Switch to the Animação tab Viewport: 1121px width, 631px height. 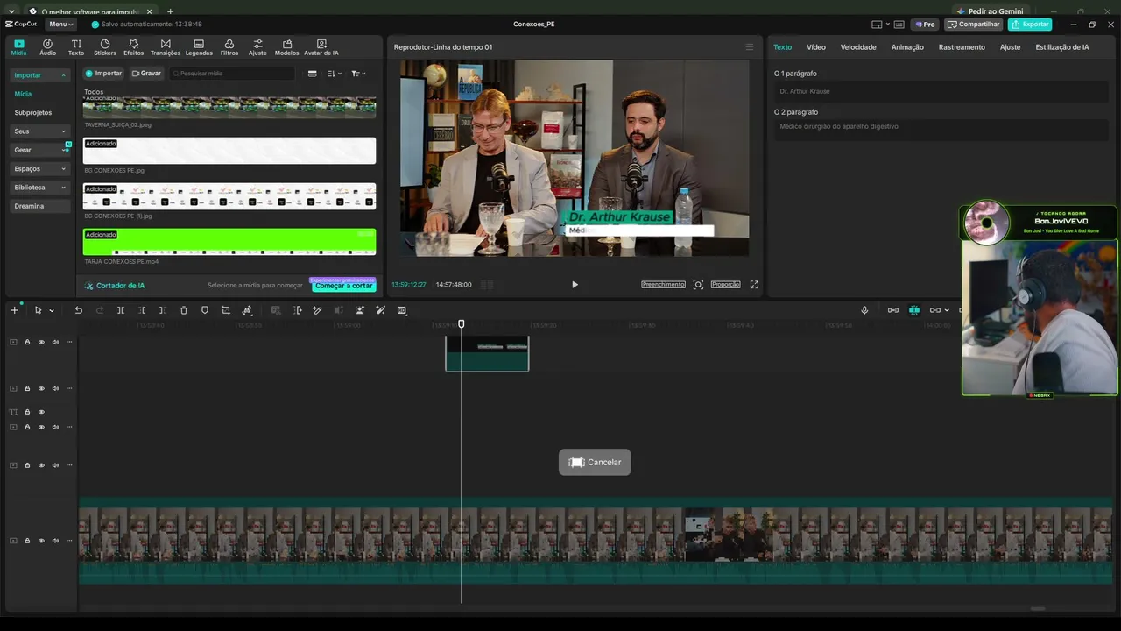[x=907, y=47]
